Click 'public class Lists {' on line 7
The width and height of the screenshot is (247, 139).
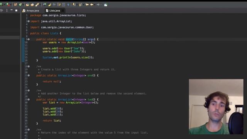[x=46, y=33]
